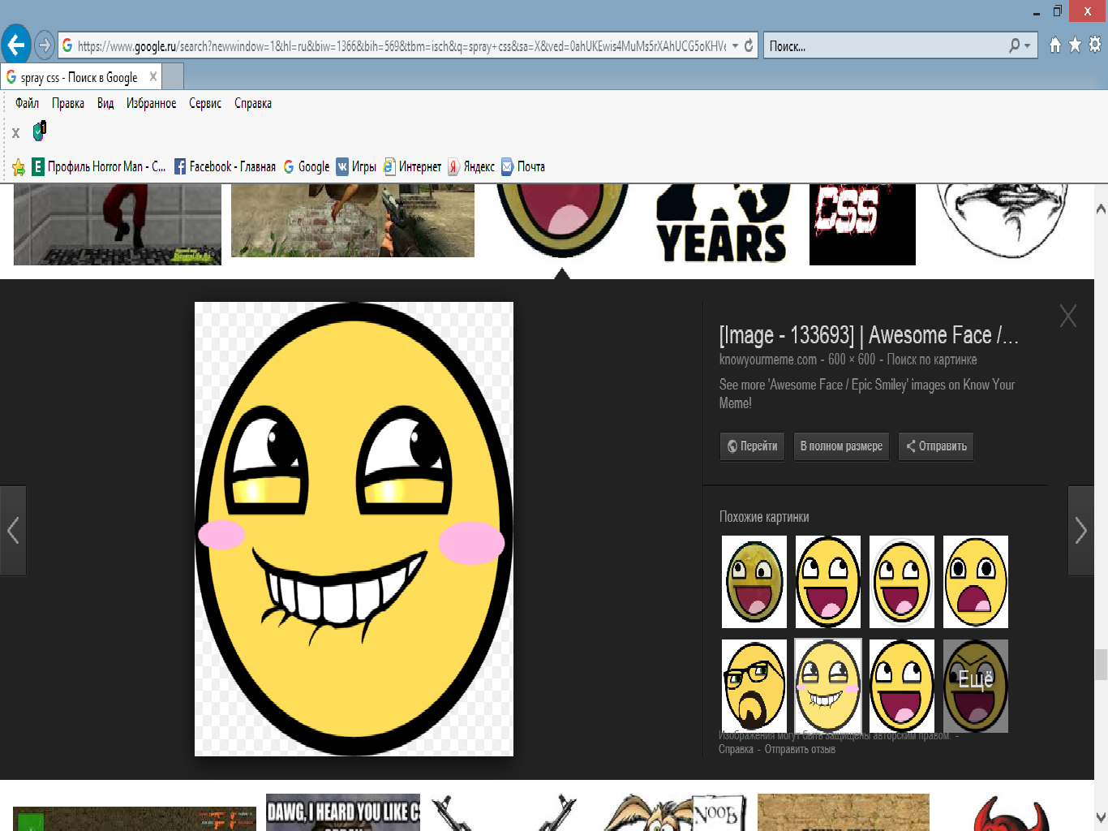Click the 'Отправить отзыв' link
1108x831 pixels.
tap(800, 749)
